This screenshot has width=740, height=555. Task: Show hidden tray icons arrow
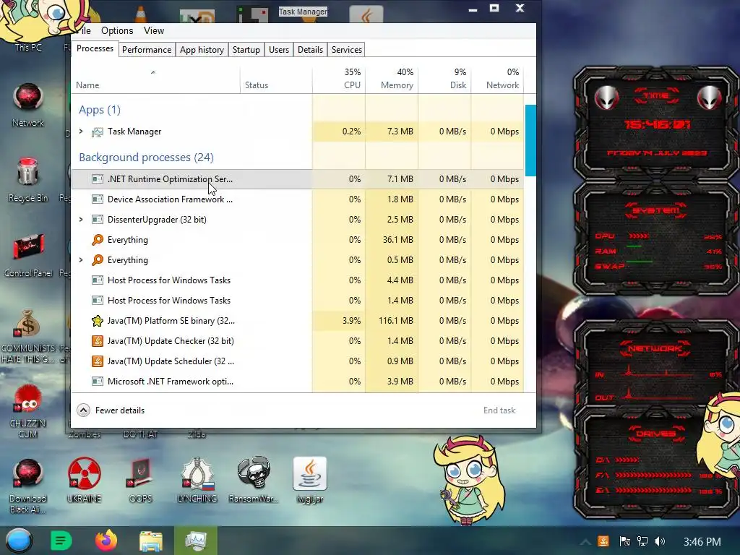coord(585,542)
